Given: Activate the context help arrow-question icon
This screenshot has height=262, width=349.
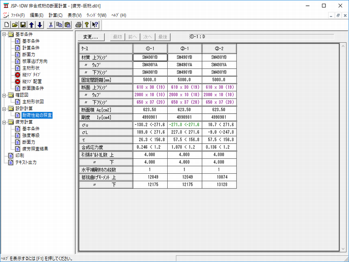Looking at the screenshot, I should click(95, 25).
